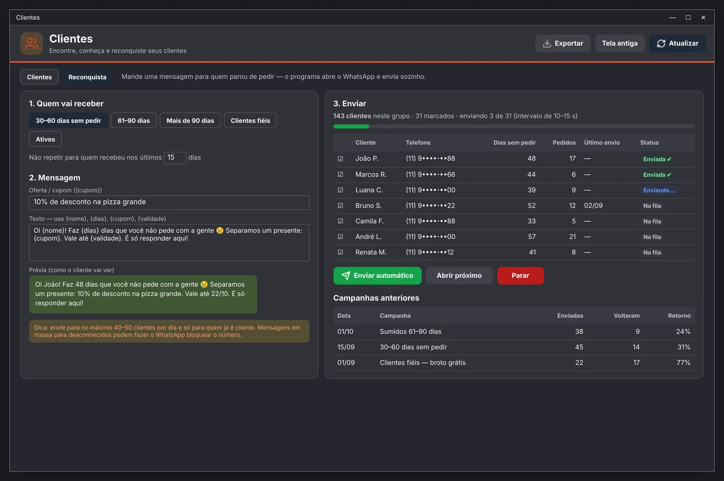Click Luana C.'s Enviando... status
The image size is (724, 481).
tap(659, 190)
